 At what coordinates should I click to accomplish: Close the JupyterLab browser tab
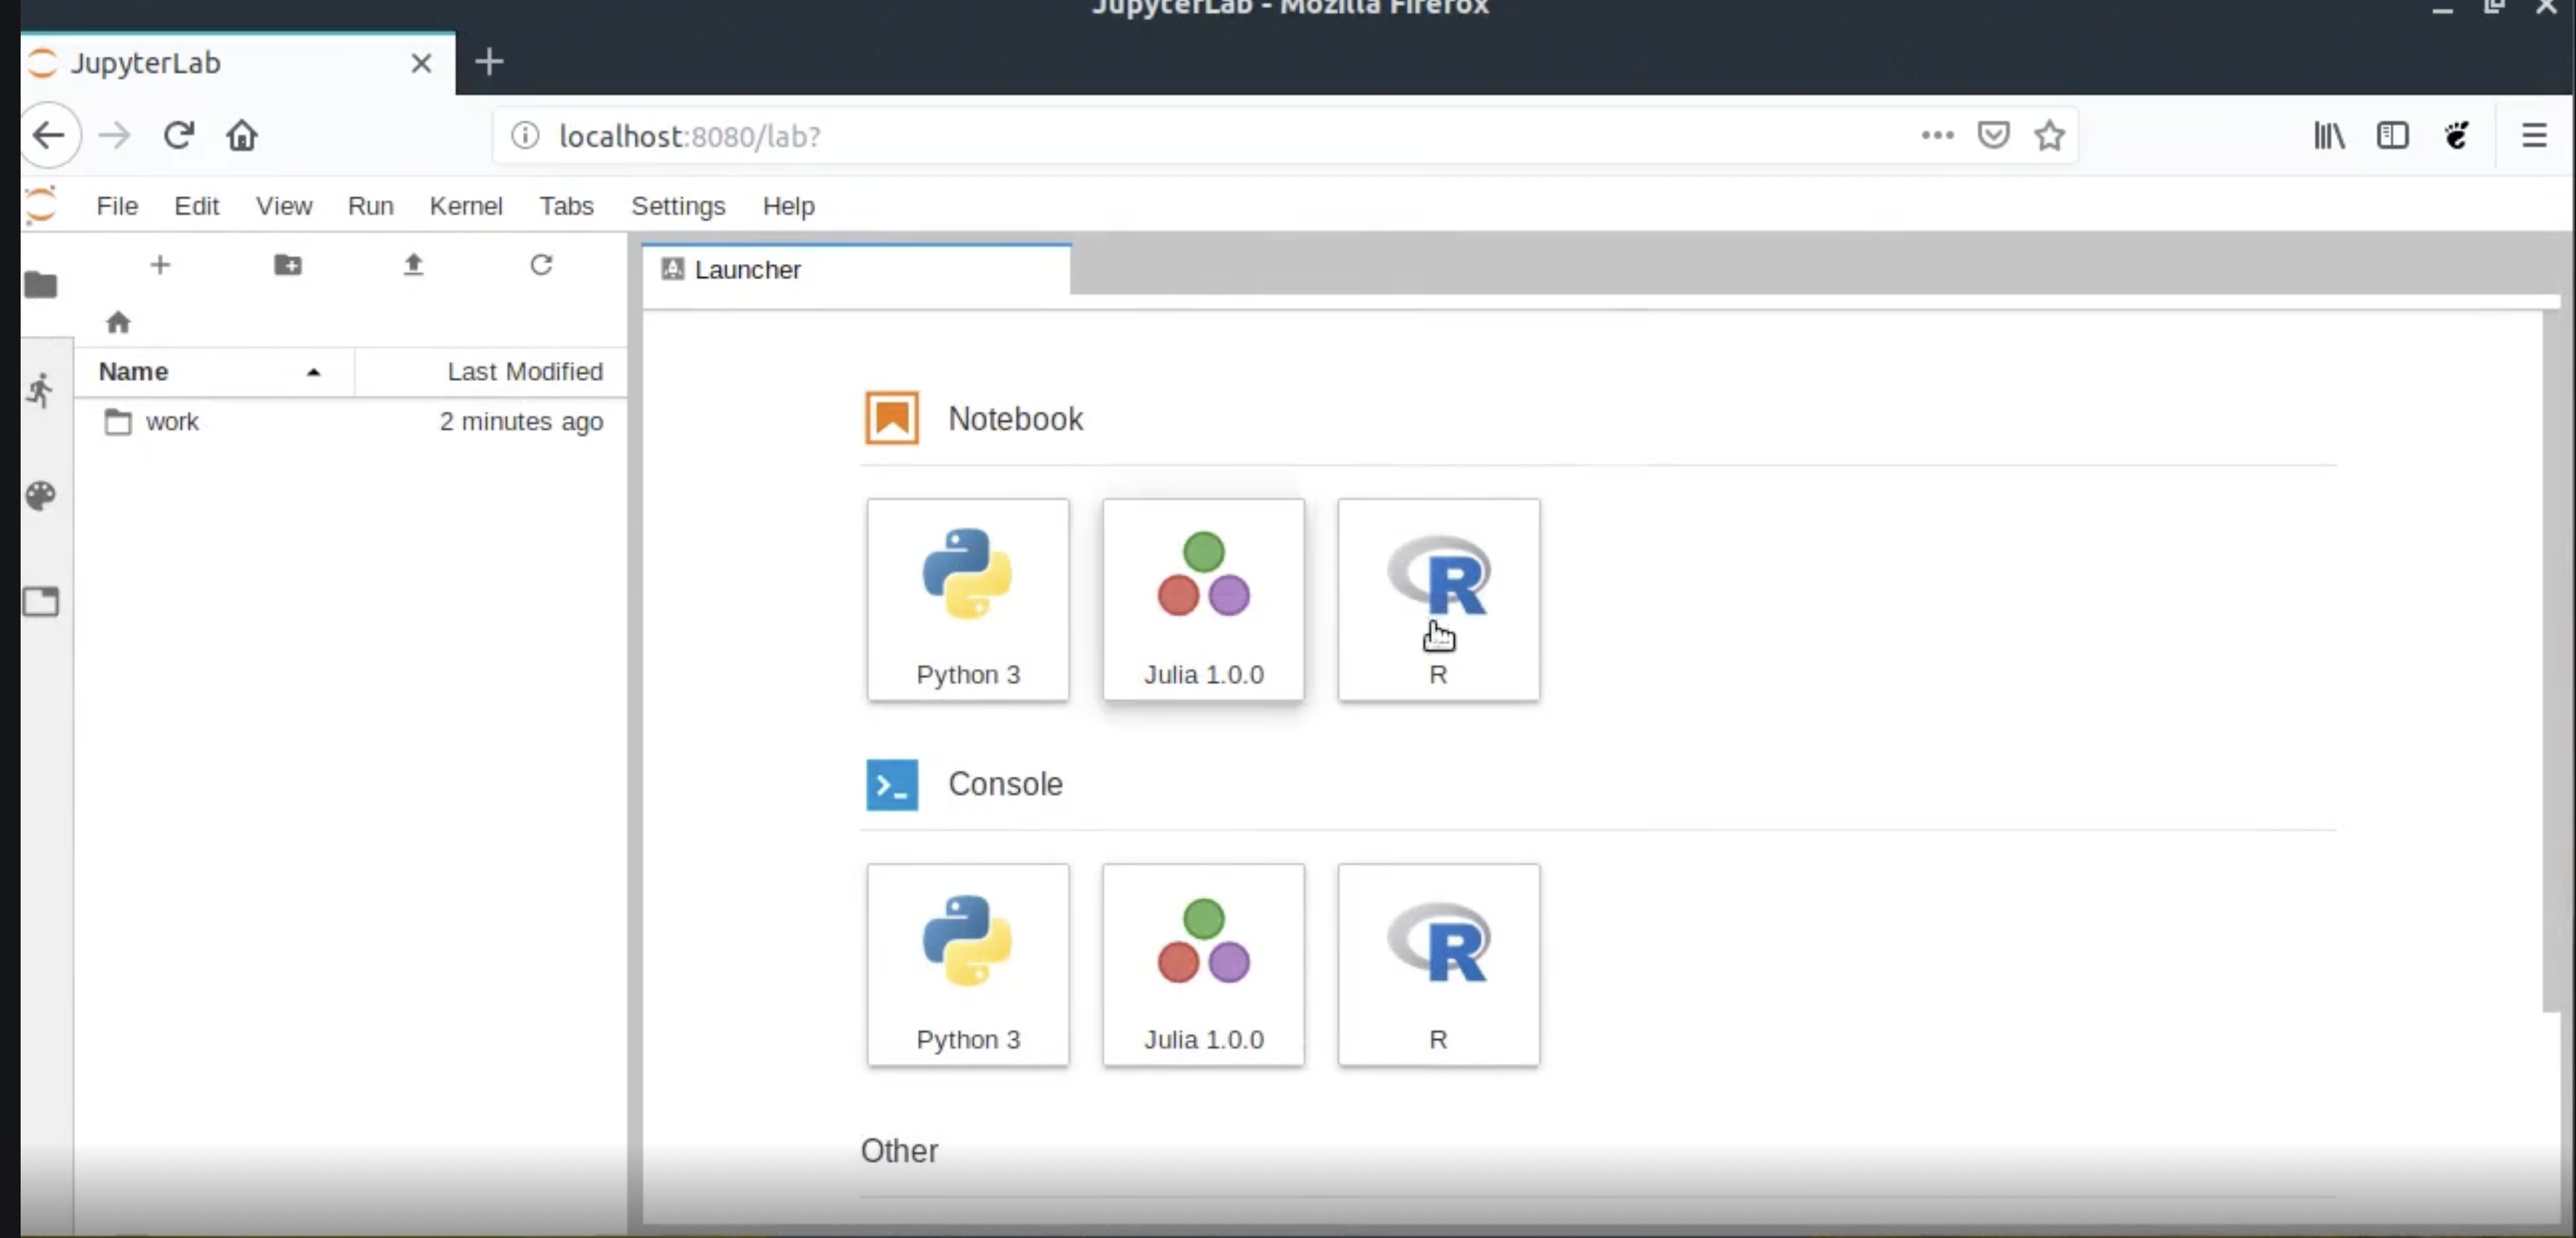coord(421,63)
